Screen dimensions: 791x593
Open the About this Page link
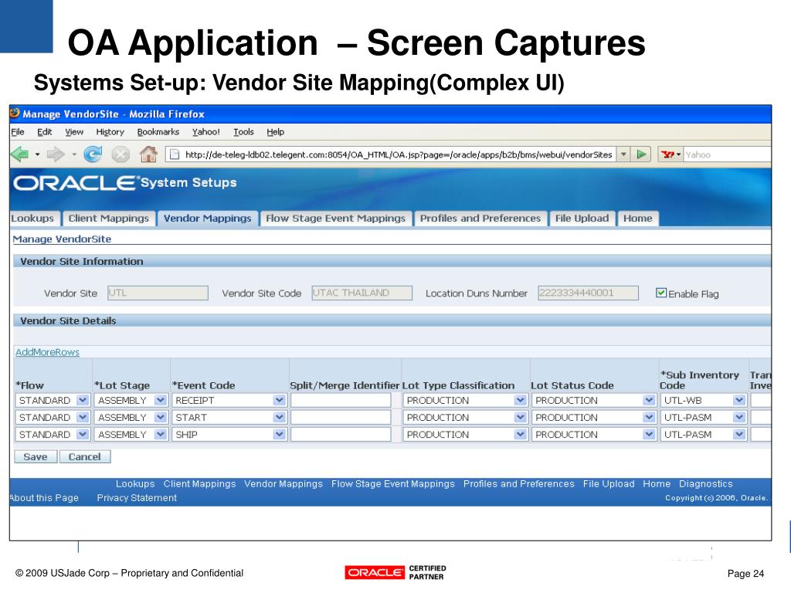click(44, 498)
